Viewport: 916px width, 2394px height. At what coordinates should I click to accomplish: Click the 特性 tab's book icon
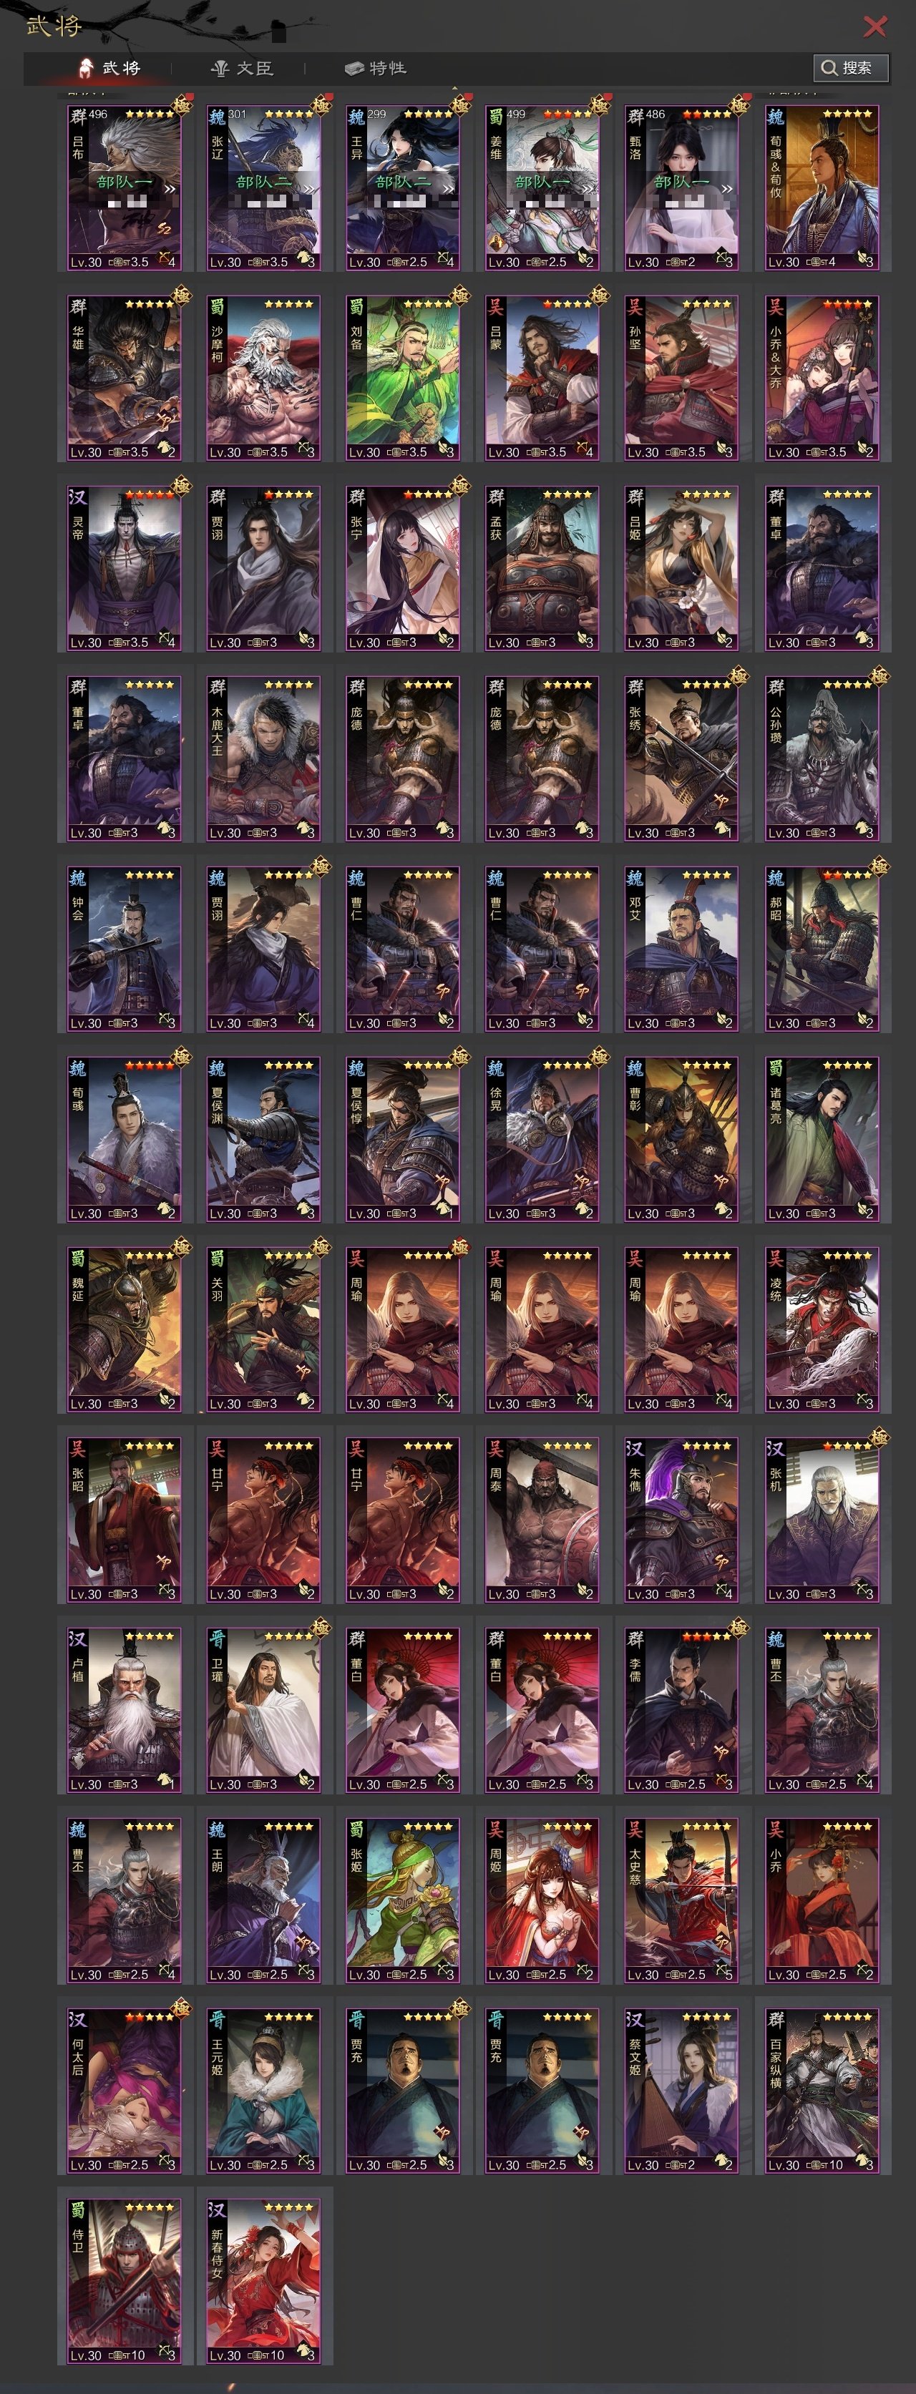click(x=354, y=68)
